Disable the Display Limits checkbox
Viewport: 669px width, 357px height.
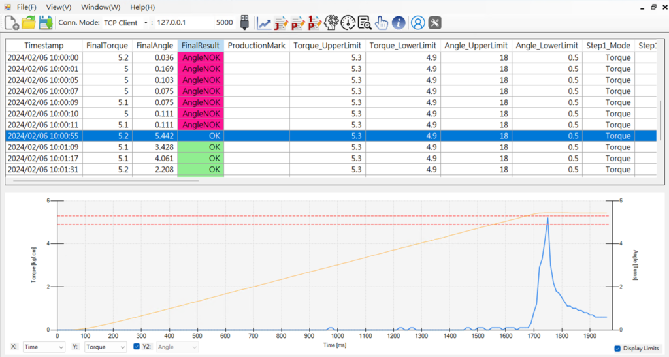618,349
